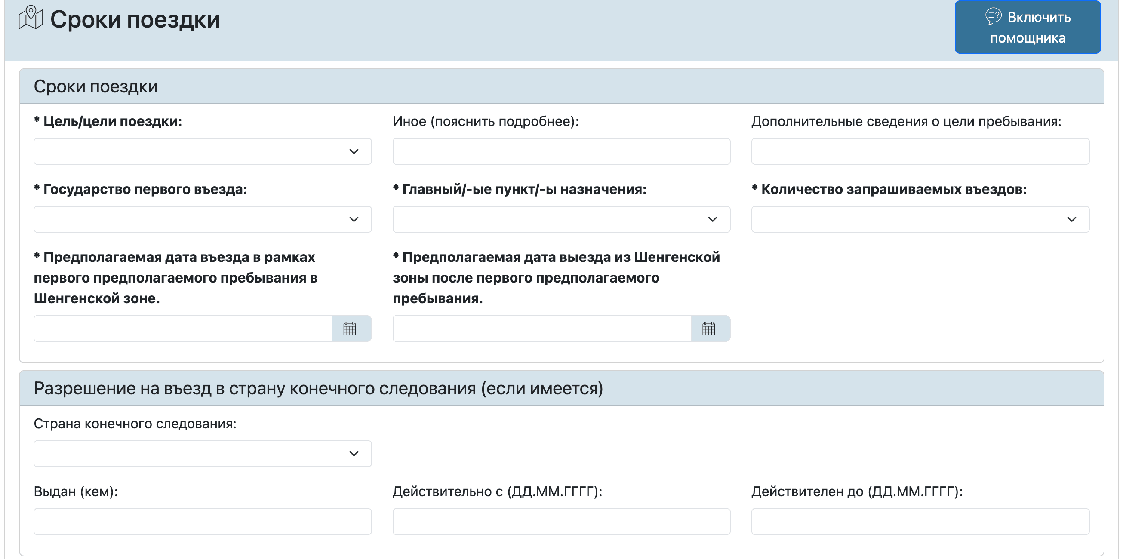This screenshot has height=559, width=1126.
Task: Click the '* Цель/цели поездки:' label
Action: pos(108,121)
